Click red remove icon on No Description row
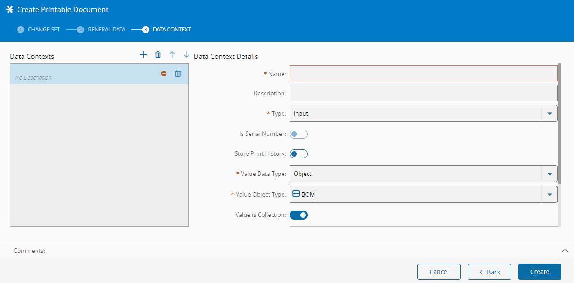 point(164,73)
